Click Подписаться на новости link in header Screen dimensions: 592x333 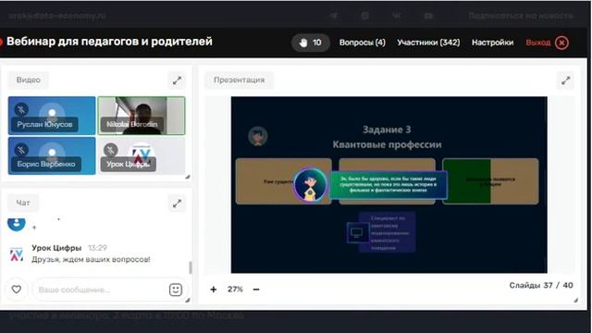521,16
